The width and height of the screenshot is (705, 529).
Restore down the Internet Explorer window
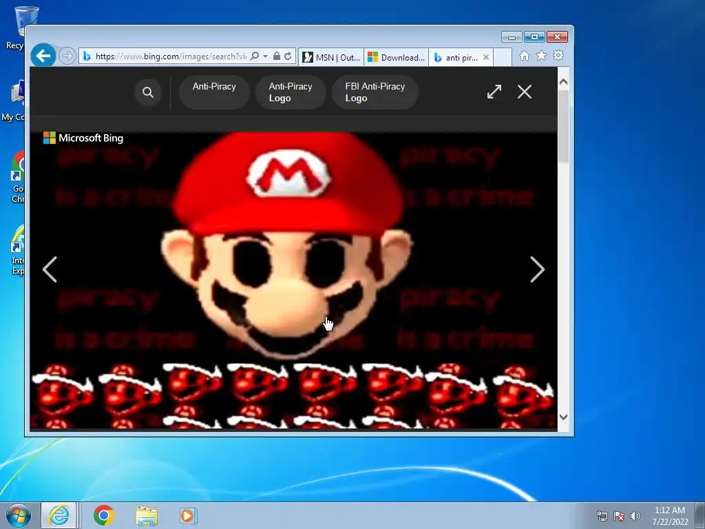(534, 37)
